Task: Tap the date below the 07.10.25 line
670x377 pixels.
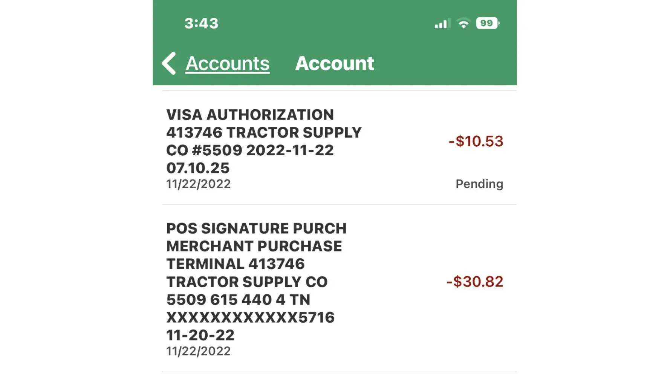Action: coord(199,184)
